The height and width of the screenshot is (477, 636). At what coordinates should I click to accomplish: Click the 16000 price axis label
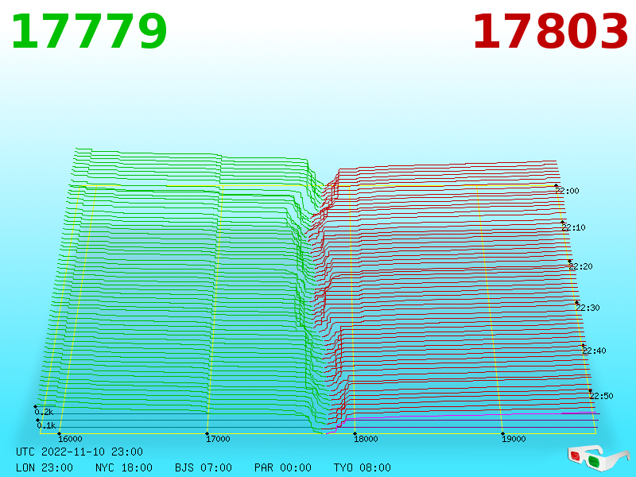[70, 439]
